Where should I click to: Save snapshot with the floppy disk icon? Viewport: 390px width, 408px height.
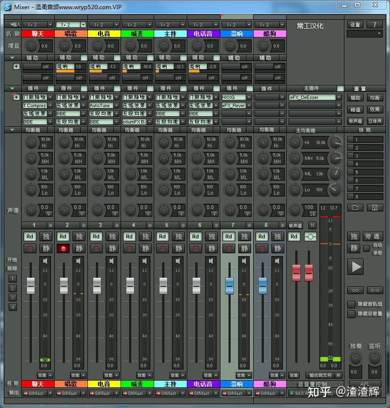(x=375, y=208)
